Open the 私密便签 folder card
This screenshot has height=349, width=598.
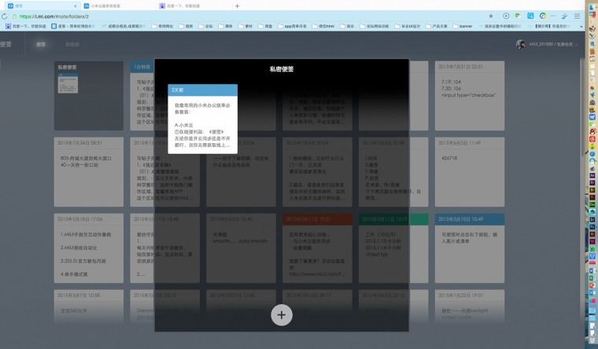coord(88,96)
